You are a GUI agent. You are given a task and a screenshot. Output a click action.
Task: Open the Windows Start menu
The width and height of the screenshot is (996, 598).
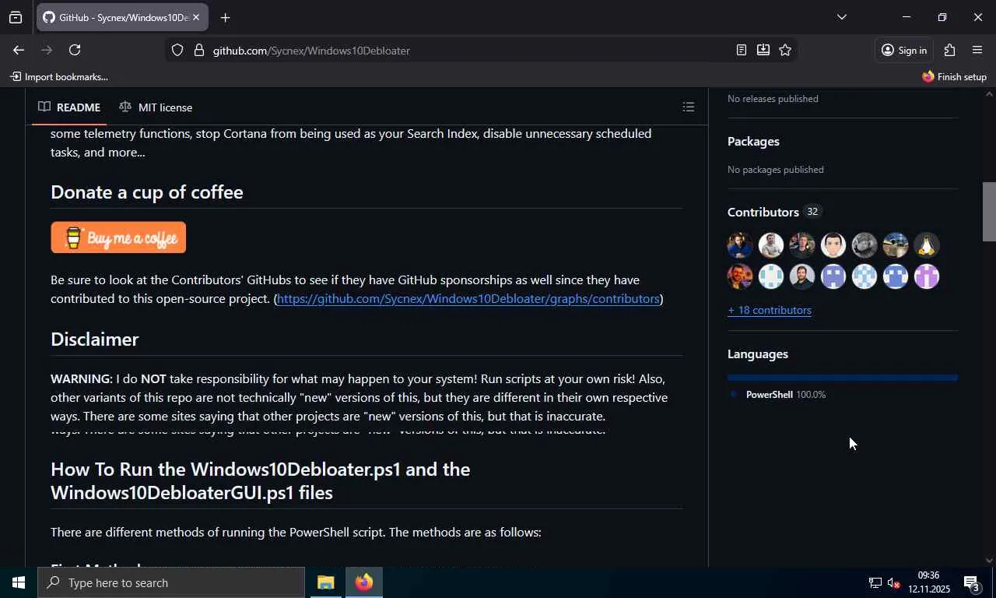click(x=19, y=582)
